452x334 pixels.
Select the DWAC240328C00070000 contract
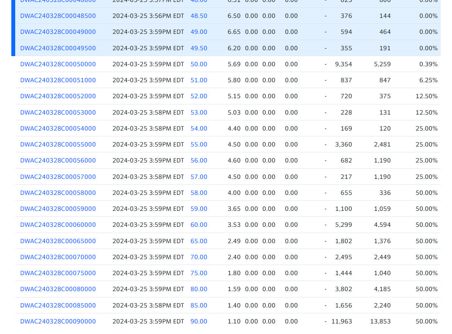pos(58,257)
